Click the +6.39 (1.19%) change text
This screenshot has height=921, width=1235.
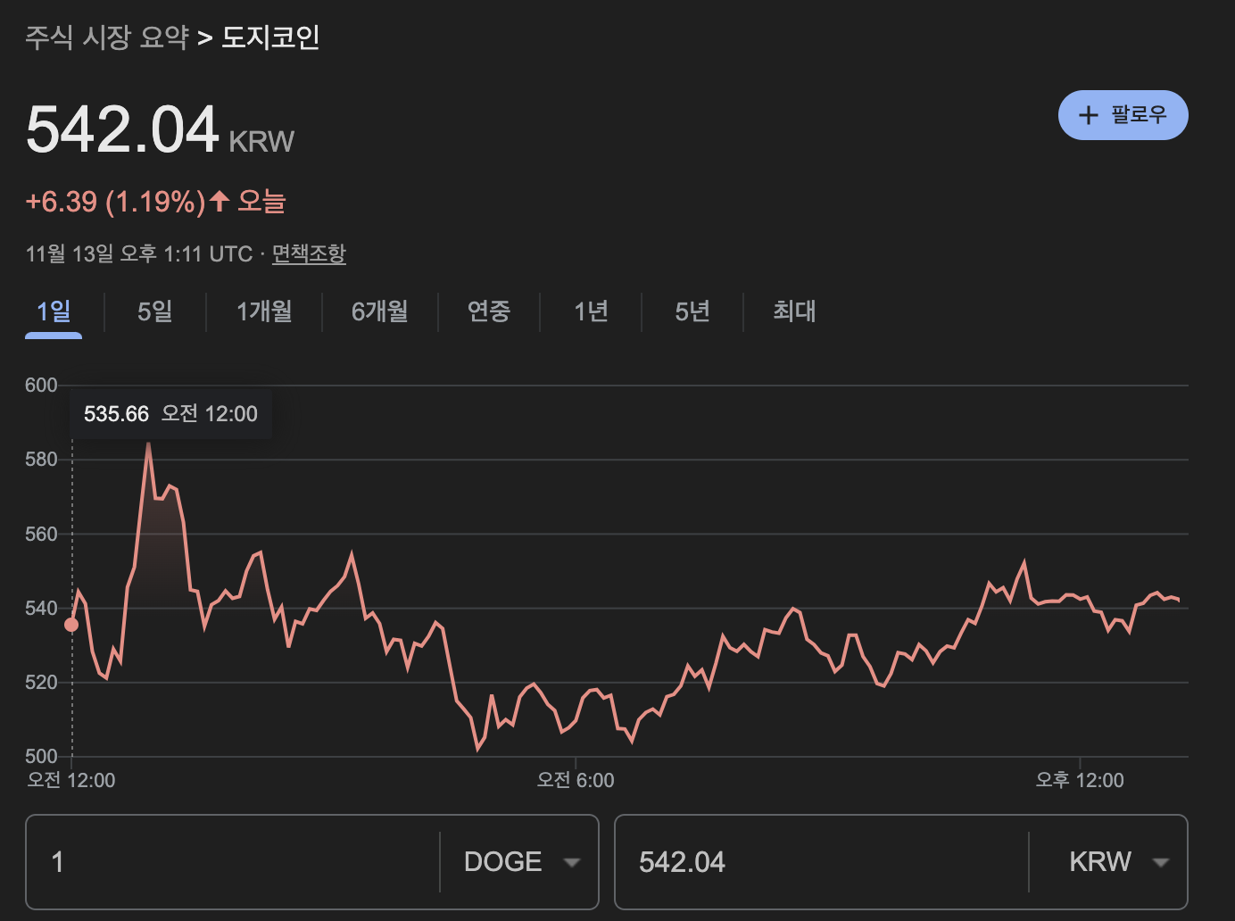click(116, 202)
